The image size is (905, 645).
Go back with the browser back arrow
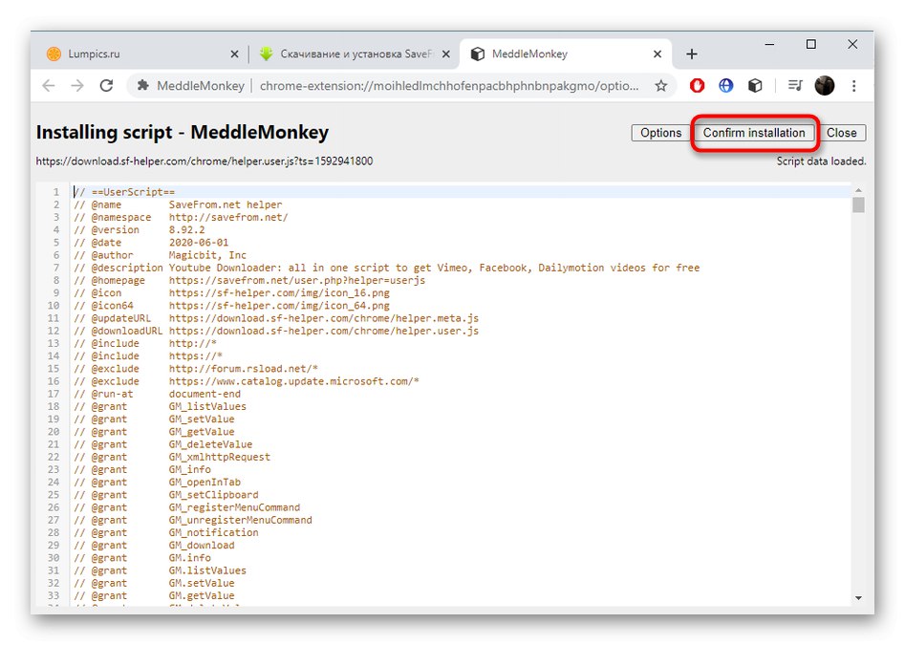49,86
